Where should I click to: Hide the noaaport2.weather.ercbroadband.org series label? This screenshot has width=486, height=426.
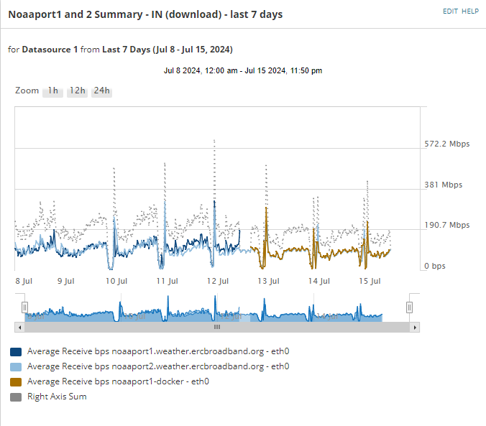[x=157, y=366]
